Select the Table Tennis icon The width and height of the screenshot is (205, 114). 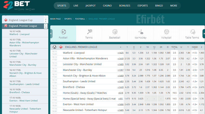pyautogui.click(x=193, y=32)
